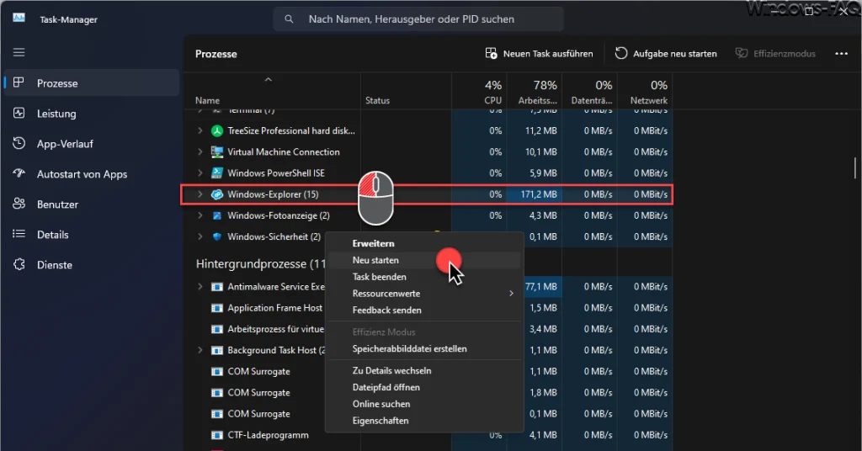The width and height of the screenshot is (862, 451).
Task: Click the 171,2 MB memory value
Action: 538,194
